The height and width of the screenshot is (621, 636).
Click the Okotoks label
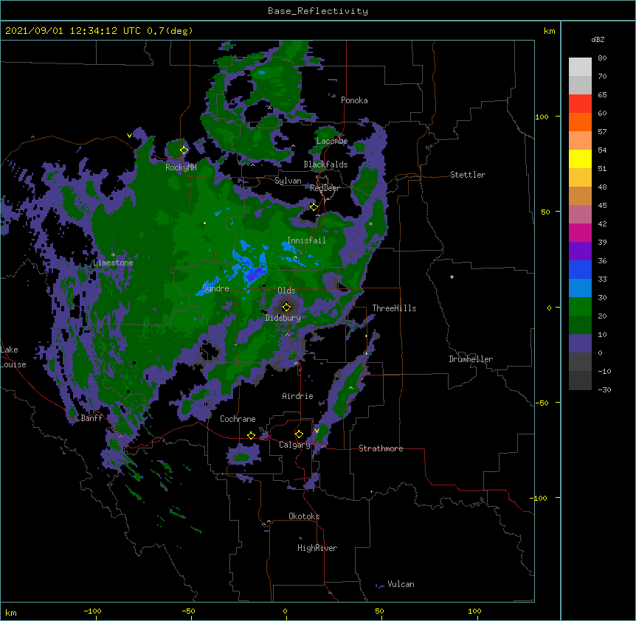click(304, 516)
